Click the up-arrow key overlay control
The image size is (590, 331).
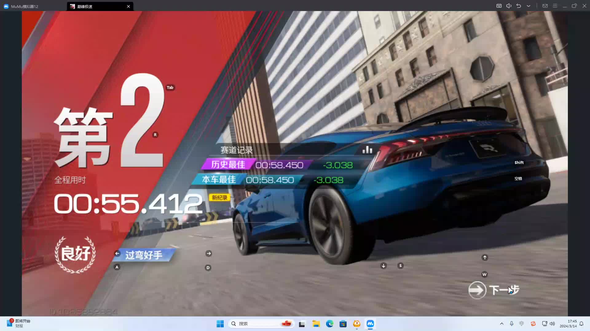coord(485,257)
